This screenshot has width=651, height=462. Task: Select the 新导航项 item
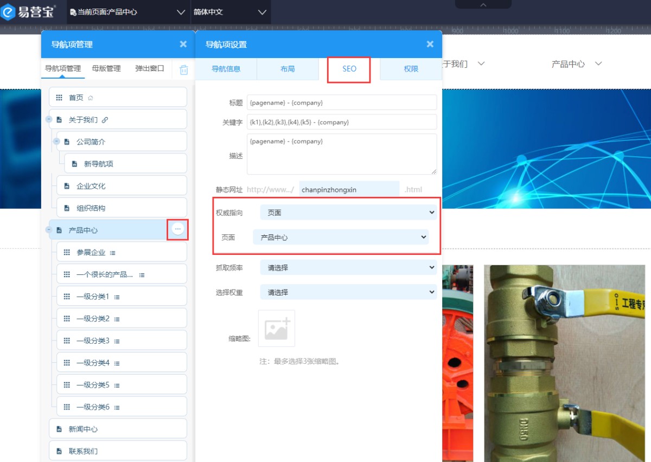[x=125, y=164]
